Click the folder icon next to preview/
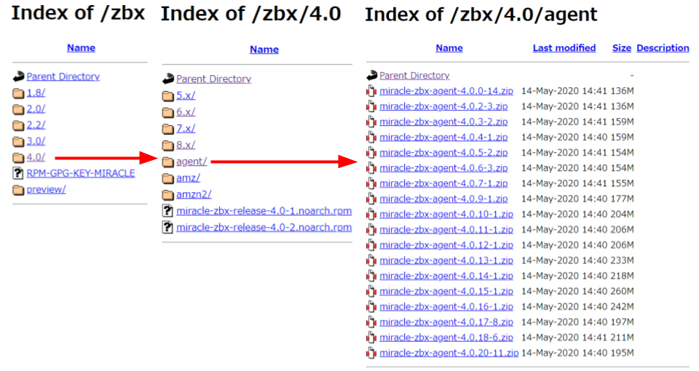Screen dimensions: 699x371 pos(18,190)
